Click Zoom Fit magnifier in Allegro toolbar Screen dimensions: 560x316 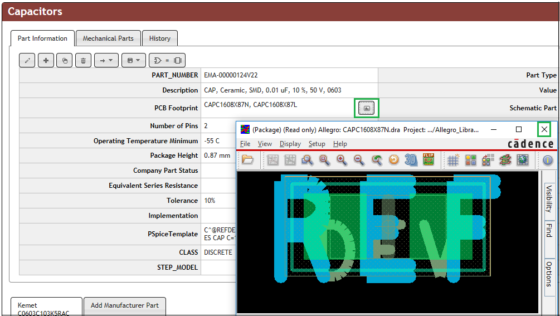(x=324, y=160)
